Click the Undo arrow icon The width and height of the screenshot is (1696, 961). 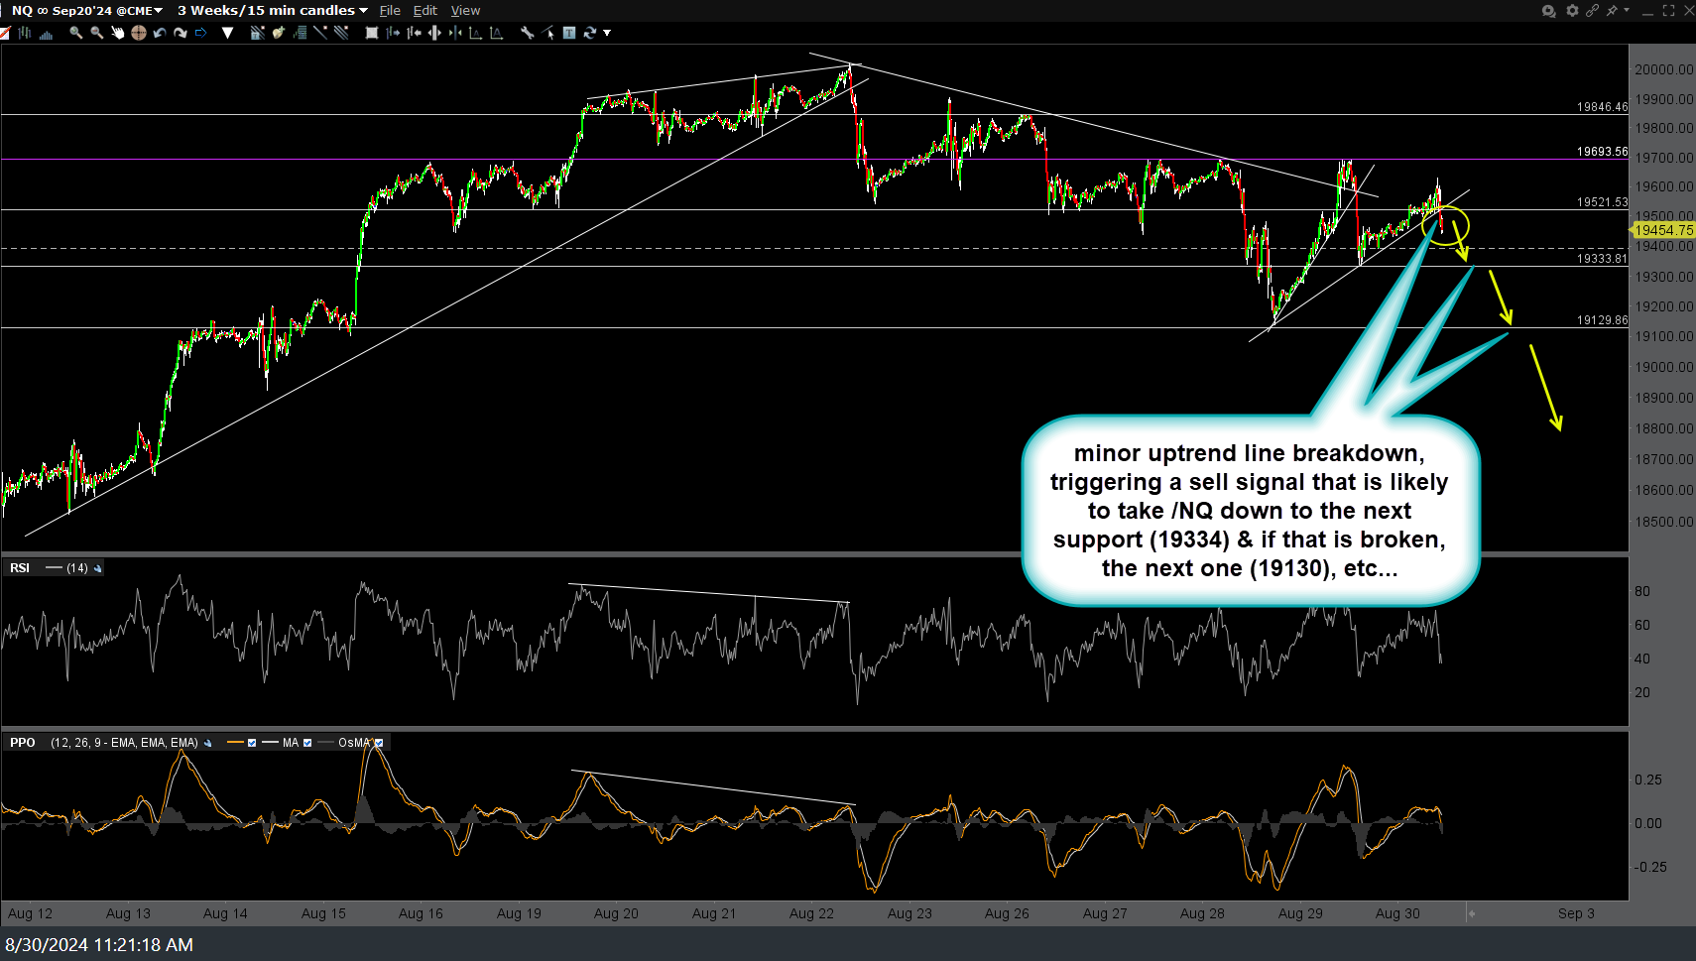point(159,33)
